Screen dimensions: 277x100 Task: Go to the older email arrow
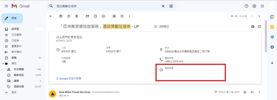[259, 16]
